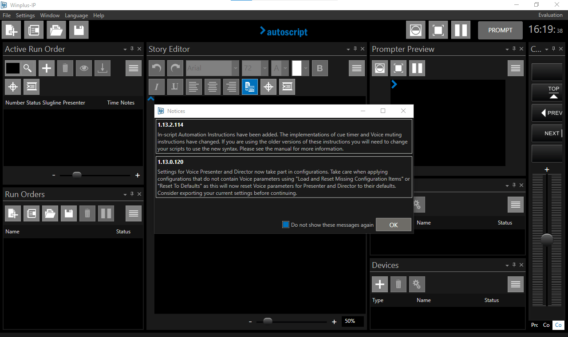Click the circle icon in Prompter Preview panel
The width and height of the screenshot is (568, 337).
[380, 68]
